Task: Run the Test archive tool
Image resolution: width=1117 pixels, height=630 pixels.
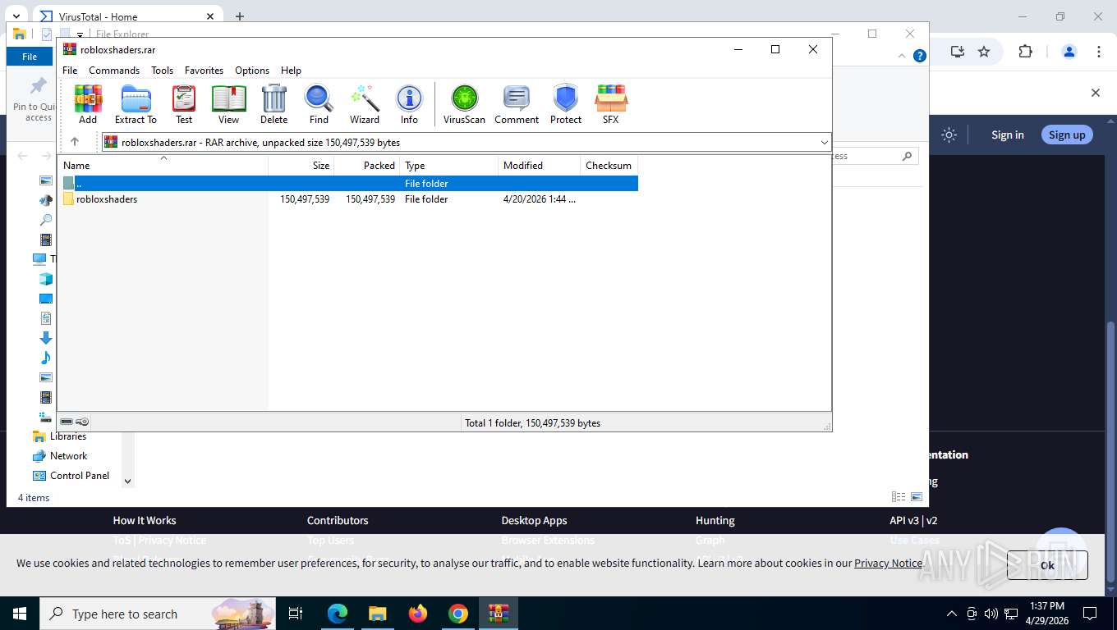Action: click(x=184, y=104)
